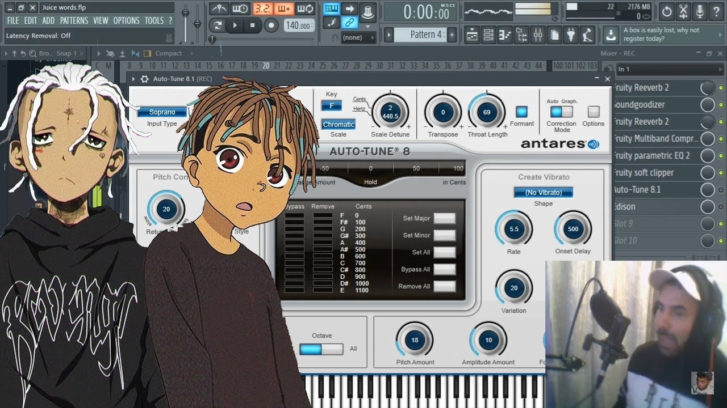
Task: Toggle the metronome icon
Action: (219, 8)
